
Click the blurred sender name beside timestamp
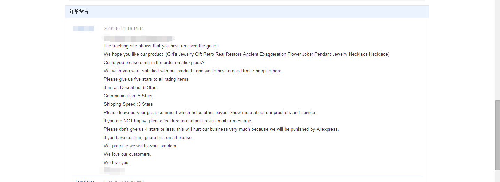point(84,28)
